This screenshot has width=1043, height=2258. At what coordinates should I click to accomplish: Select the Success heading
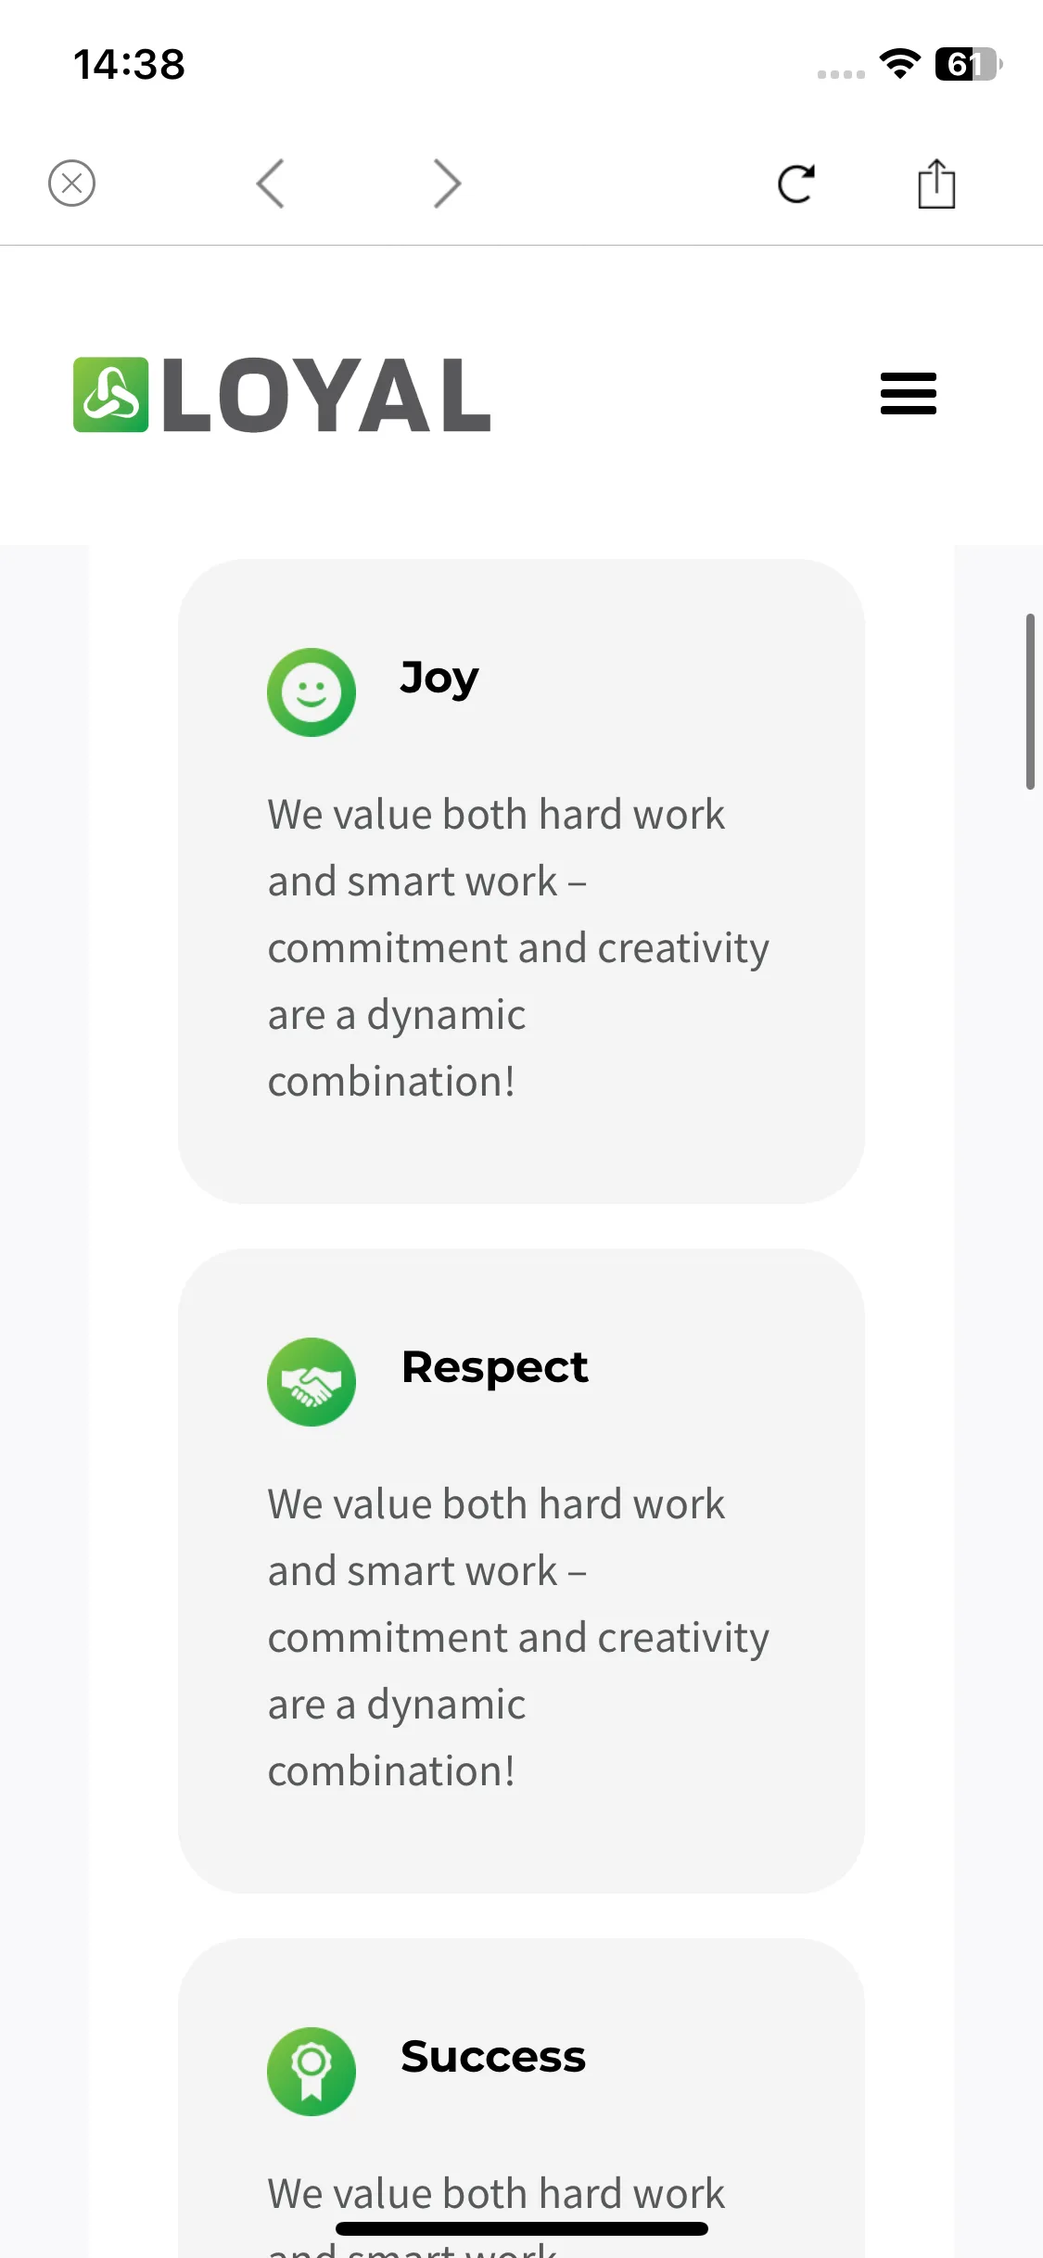click(x=493, y=2057)
